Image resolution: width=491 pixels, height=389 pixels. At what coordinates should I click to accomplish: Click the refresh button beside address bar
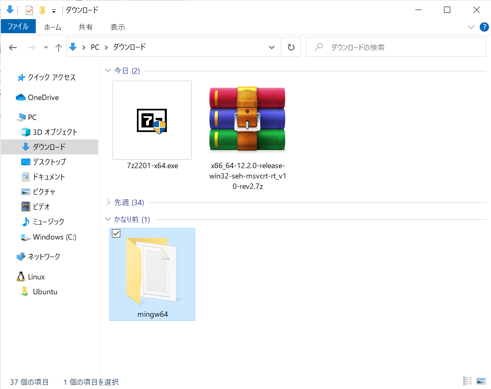tap(291, 47)
